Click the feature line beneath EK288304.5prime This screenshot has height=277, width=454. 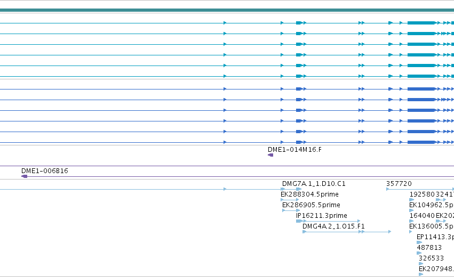(290, 200)
